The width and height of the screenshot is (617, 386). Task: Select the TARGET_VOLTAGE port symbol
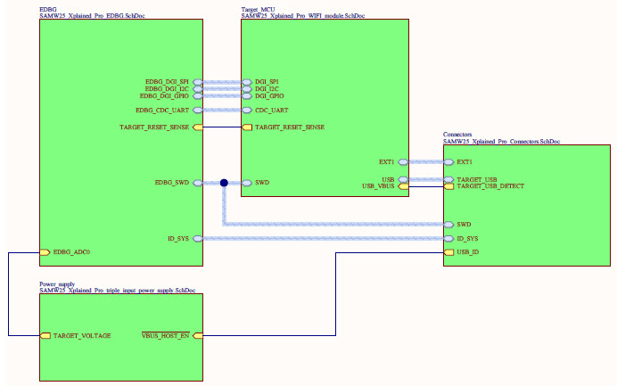pos(45,336)
